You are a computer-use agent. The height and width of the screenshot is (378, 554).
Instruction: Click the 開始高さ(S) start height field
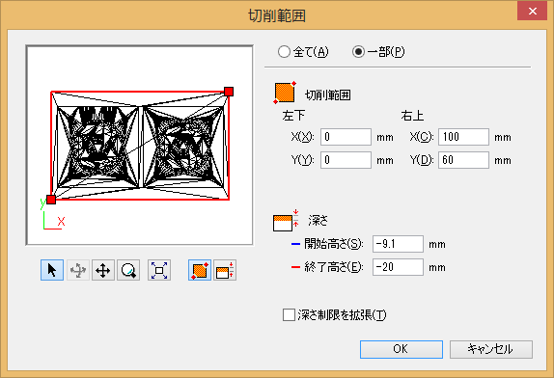(x=398, y=244)
